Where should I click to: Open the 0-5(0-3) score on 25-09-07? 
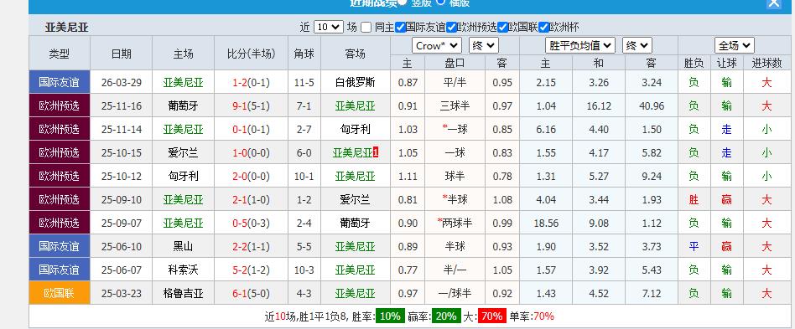tap(251, 224)
